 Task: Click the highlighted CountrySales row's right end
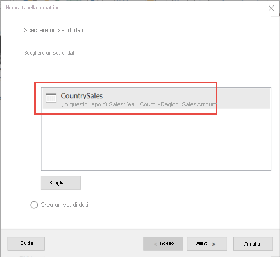[244, 98]
